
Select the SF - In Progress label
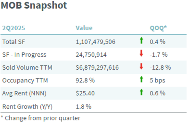tap(24, 55)
